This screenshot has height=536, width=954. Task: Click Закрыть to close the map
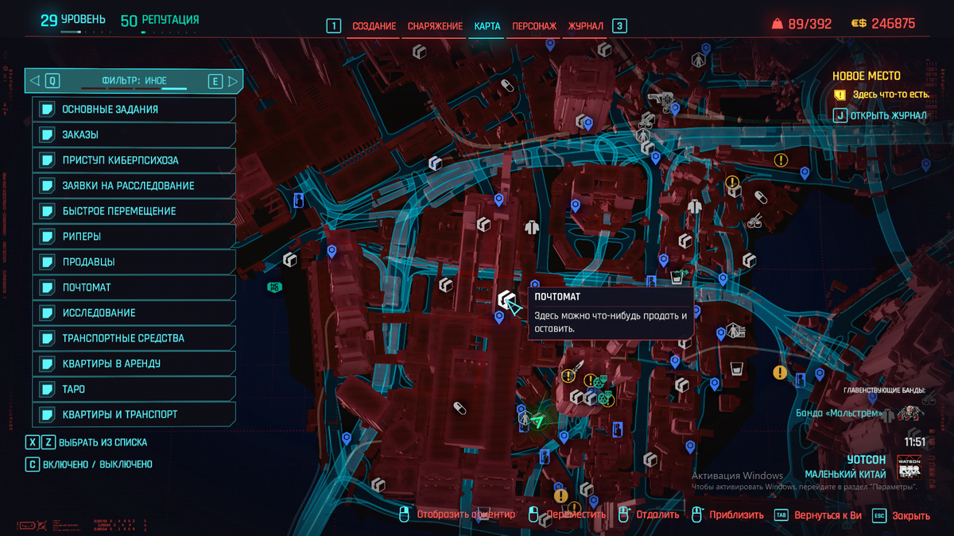coord(911,515)
